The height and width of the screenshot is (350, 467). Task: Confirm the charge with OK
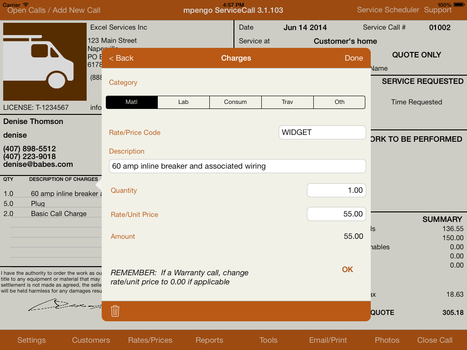click(x=348, y=269)
